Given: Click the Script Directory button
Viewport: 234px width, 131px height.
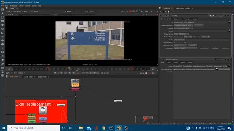Looking at the screenshot, I should pos(224,69).
